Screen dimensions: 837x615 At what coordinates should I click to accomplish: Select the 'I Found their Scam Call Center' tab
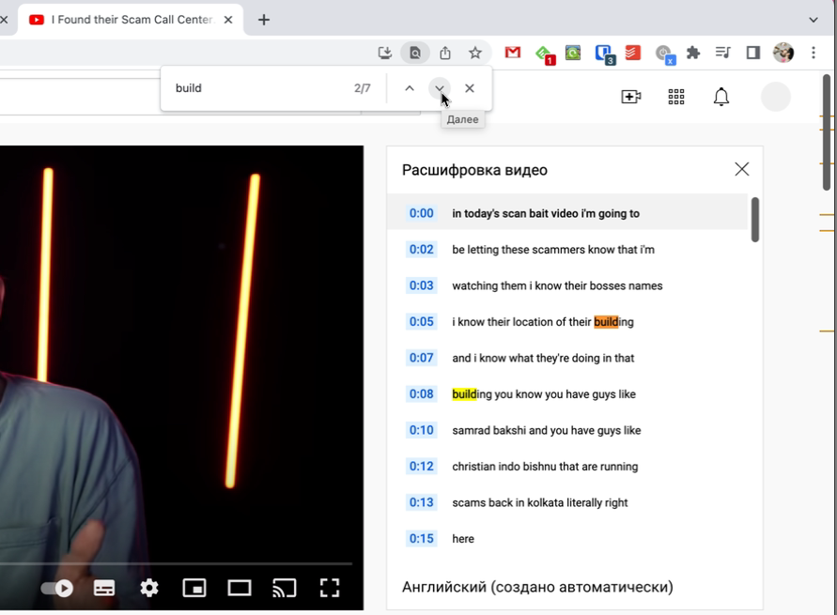coord(131,20)
